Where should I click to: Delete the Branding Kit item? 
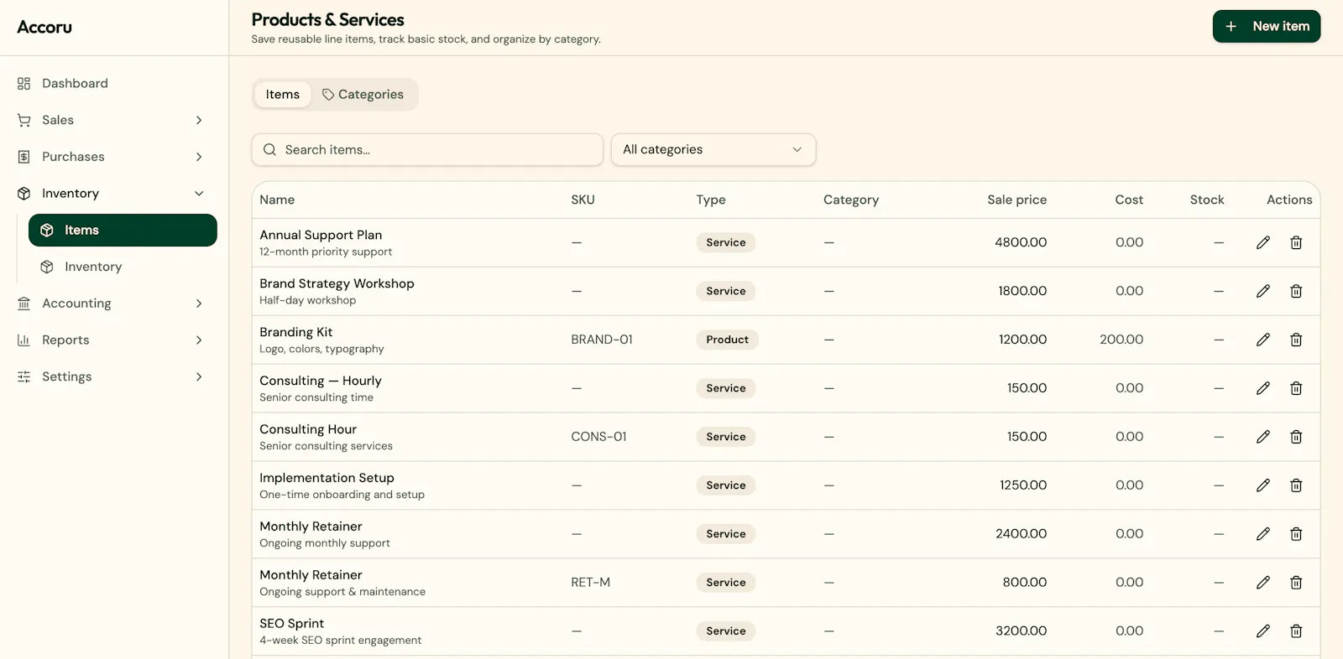[1296, 340]
